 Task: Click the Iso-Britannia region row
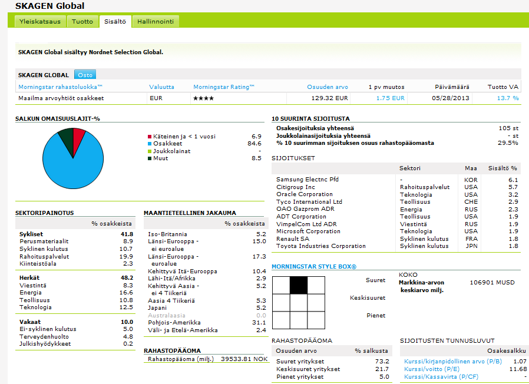[207, 234]
